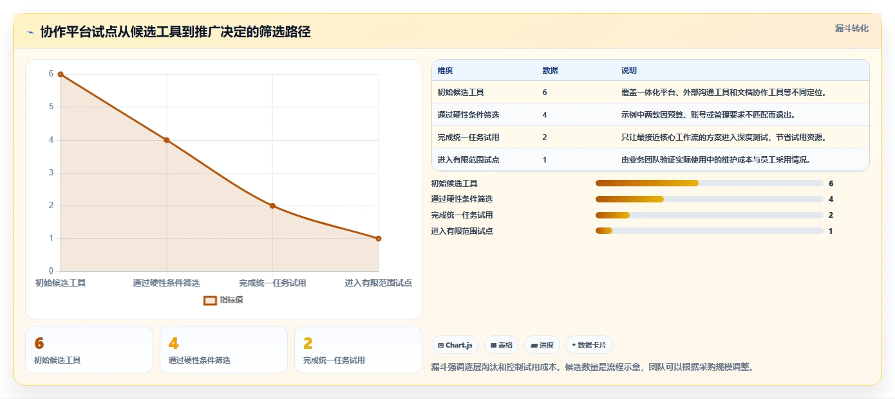Click the 初始候选工具 progress bar
This screenshot has height=399, width=895.
pos(710,184)
